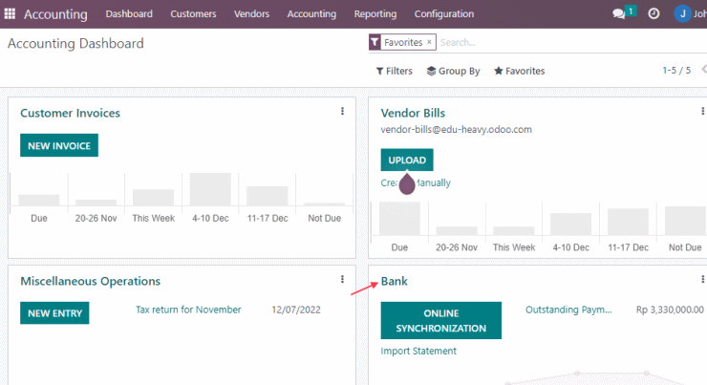Click the user avatar J

coord(683,14)
